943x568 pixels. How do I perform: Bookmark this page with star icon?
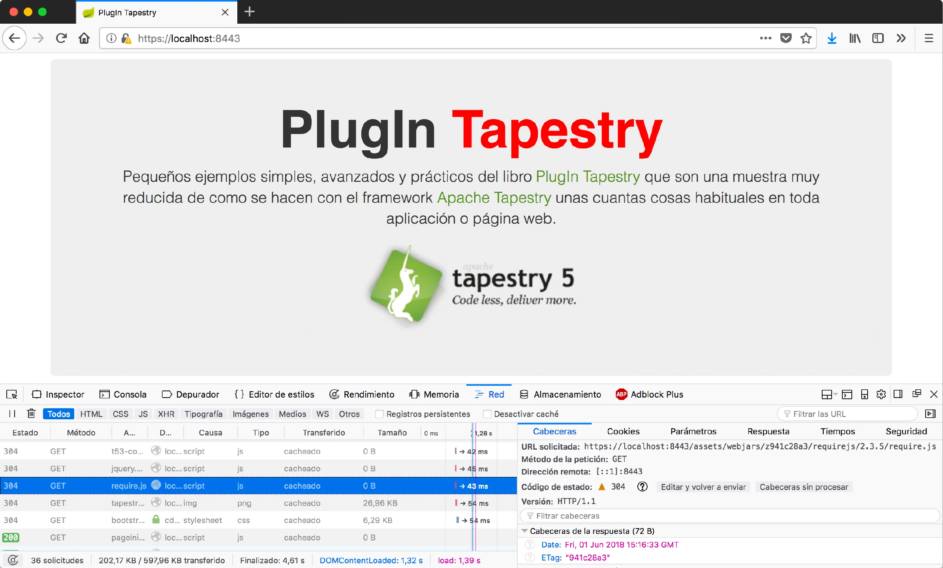pyautogui.click(x=806, y=38)
